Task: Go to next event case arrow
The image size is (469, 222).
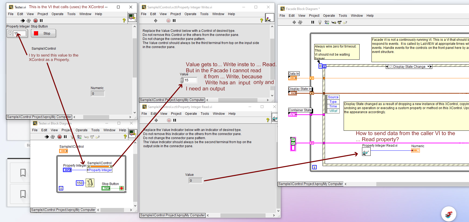Action: 431,67
